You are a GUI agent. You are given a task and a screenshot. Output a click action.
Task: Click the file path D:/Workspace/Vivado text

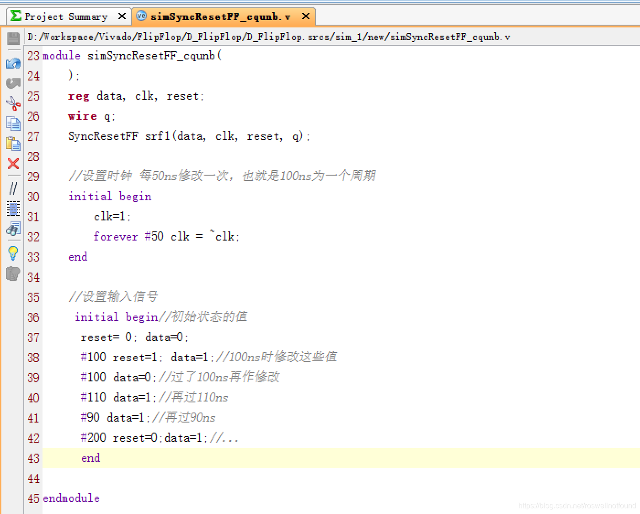(268, 37)
